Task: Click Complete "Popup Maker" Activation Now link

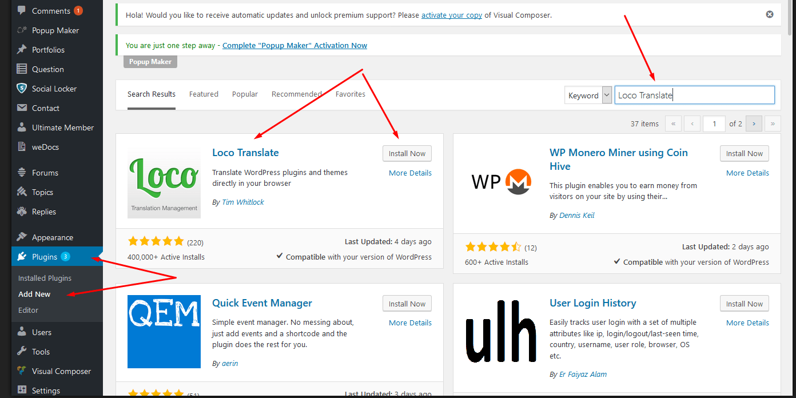Action: point(294,46)
